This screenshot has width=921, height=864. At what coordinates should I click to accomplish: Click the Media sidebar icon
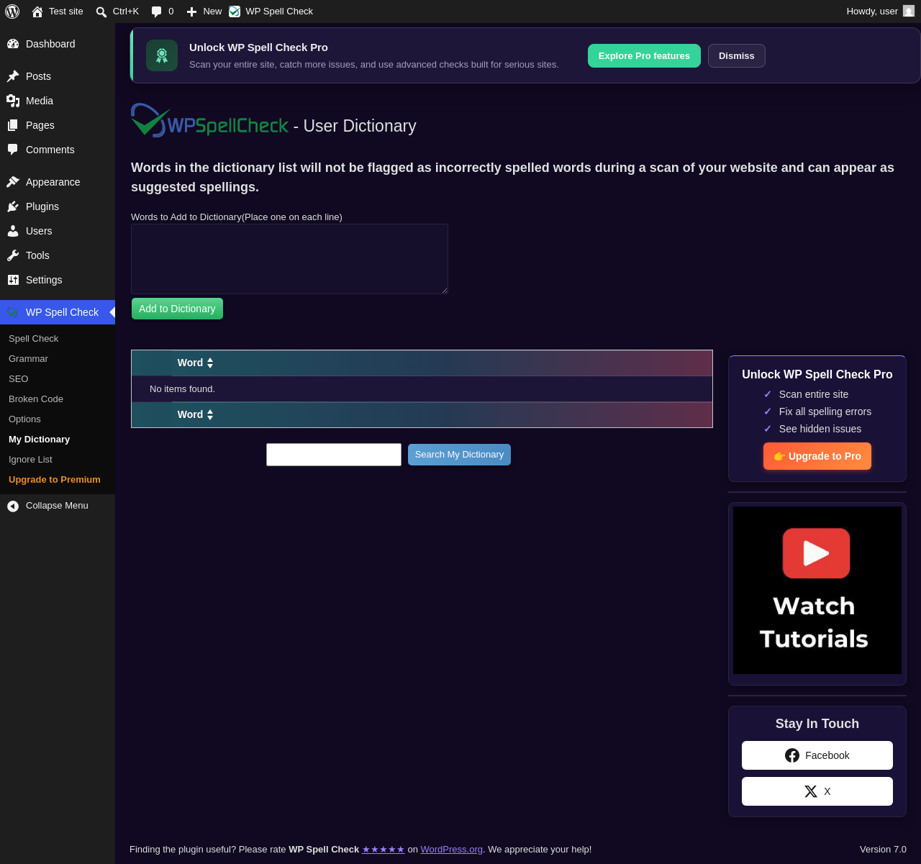point(13,101)
